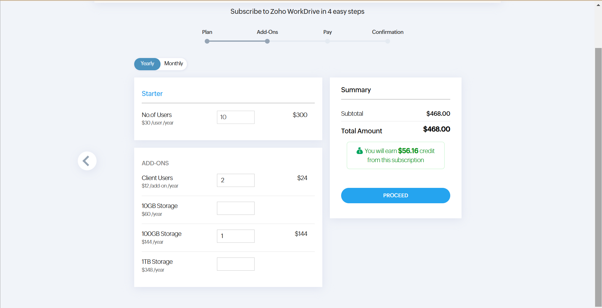Click the Starter plan heading
602x308 pixels.
(x=152, y=94)
